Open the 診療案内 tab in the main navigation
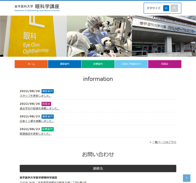This screenshot has width=196, height=183. pos(98,64)
